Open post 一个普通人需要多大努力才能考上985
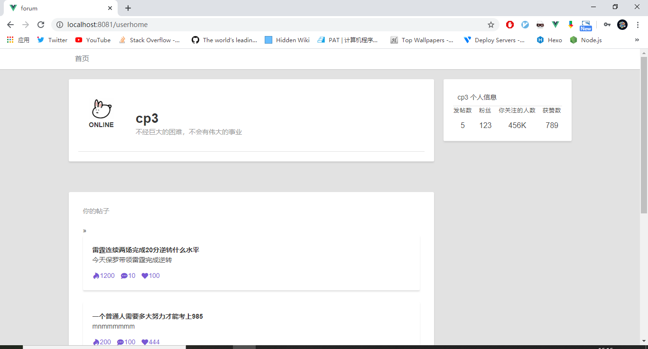The width and height of the screenshot is (648, 349). click(x=148, y=316)
